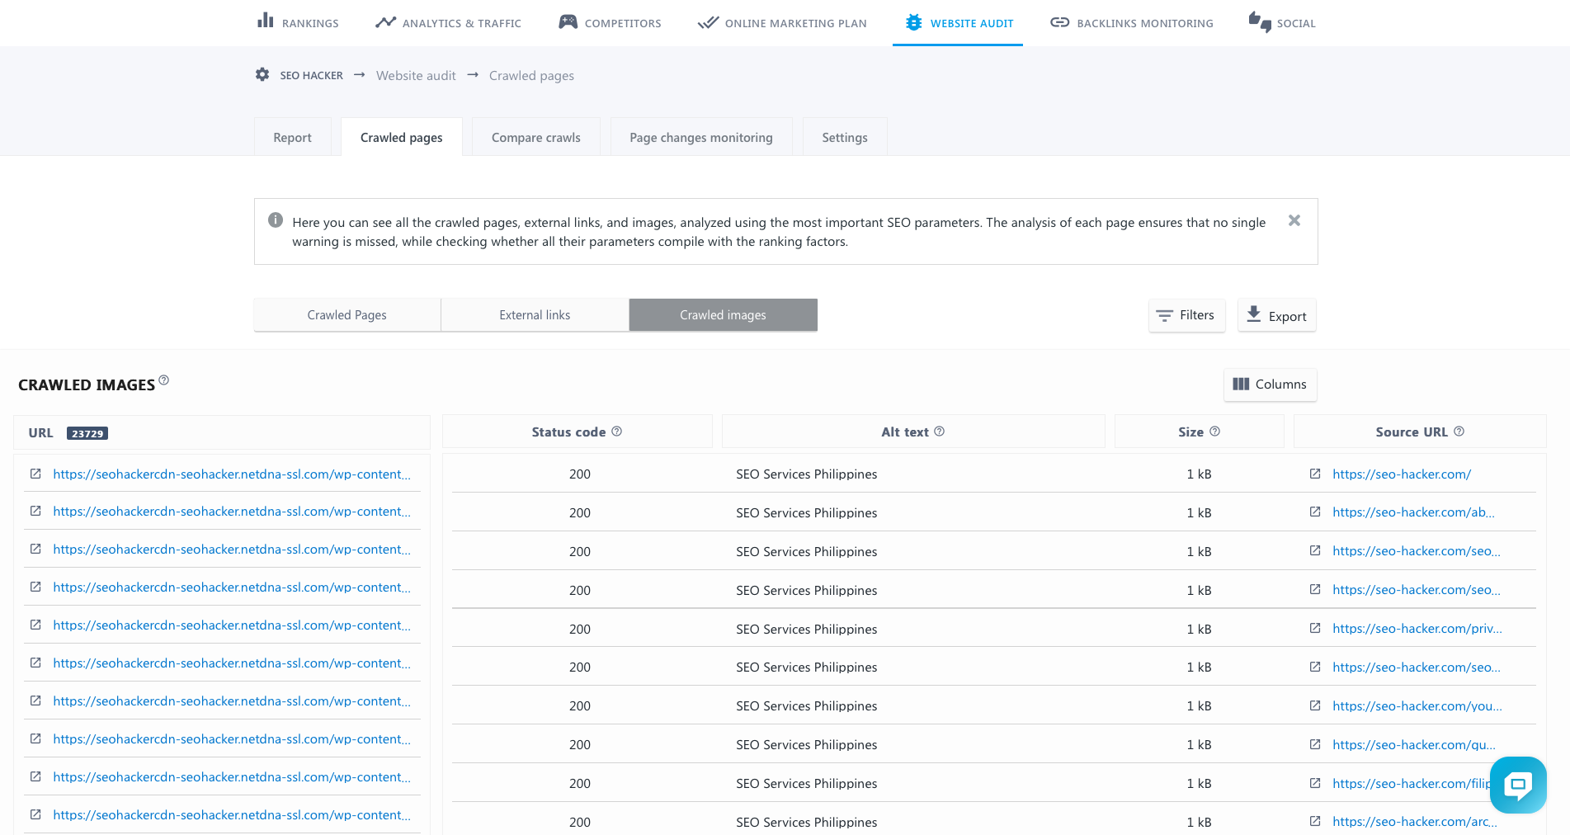The image size is (1570, 835).
Task: Switch to the External links sub-tab
Action: 535,315
